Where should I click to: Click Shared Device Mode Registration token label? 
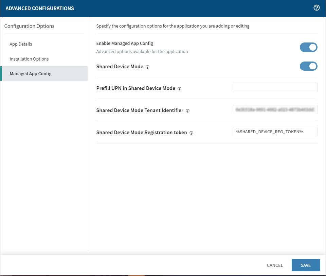pyautogui.click(x=142, y=133)
